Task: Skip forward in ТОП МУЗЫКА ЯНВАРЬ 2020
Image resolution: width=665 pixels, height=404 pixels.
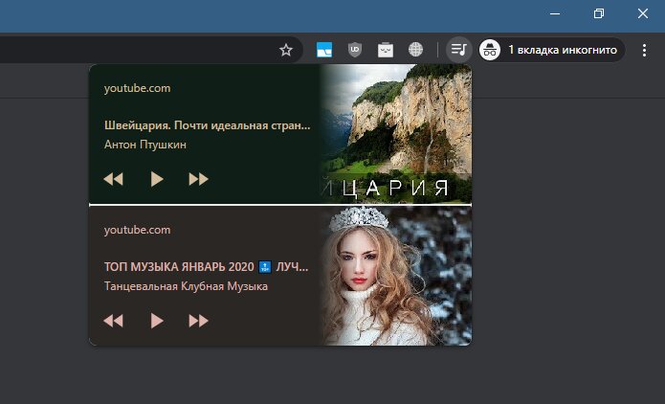Action: coord(198,321)
